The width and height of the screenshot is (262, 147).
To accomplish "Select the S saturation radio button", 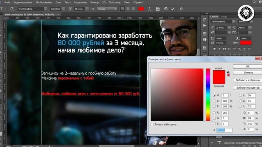I will pos(214,101).
